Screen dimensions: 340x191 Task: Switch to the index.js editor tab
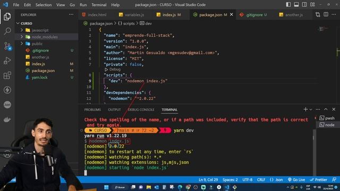pos(169,15)
